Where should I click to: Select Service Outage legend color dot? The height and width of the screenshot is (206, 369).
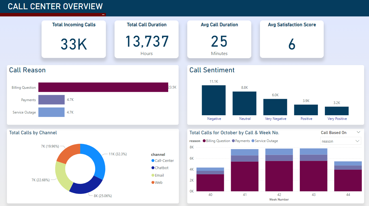point(253,141)
